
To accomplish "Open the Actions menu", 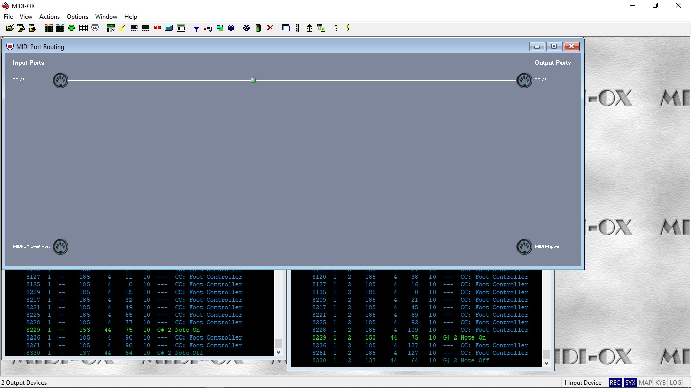I will coord(50,17).
